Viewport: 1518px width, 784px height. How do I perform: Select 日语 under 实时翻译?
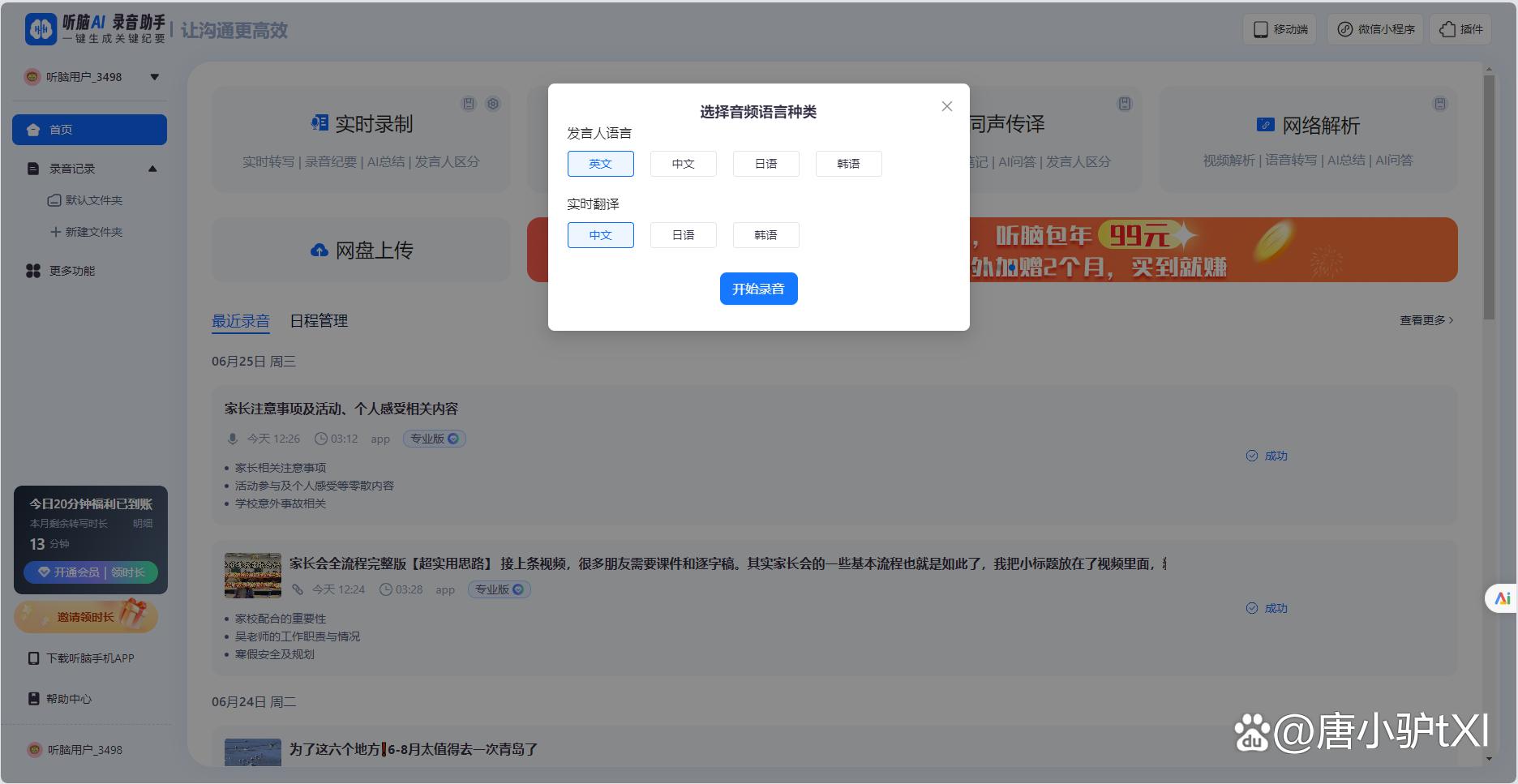(x=684, y=235)
